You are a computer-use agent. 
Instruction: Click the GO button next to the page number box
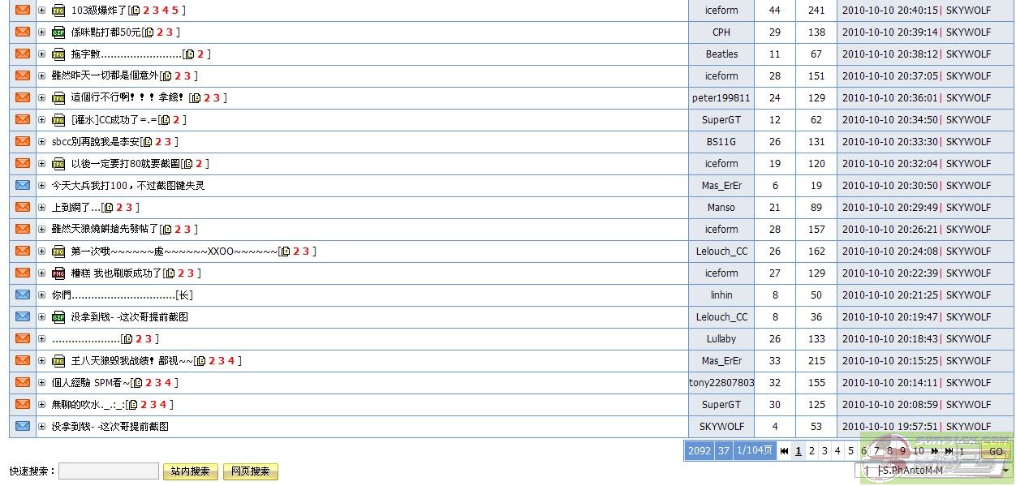click(996, 451)
